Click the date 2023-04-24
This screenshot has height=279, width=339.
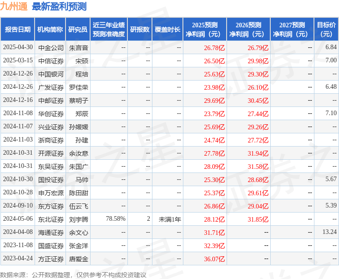point(18,258)
